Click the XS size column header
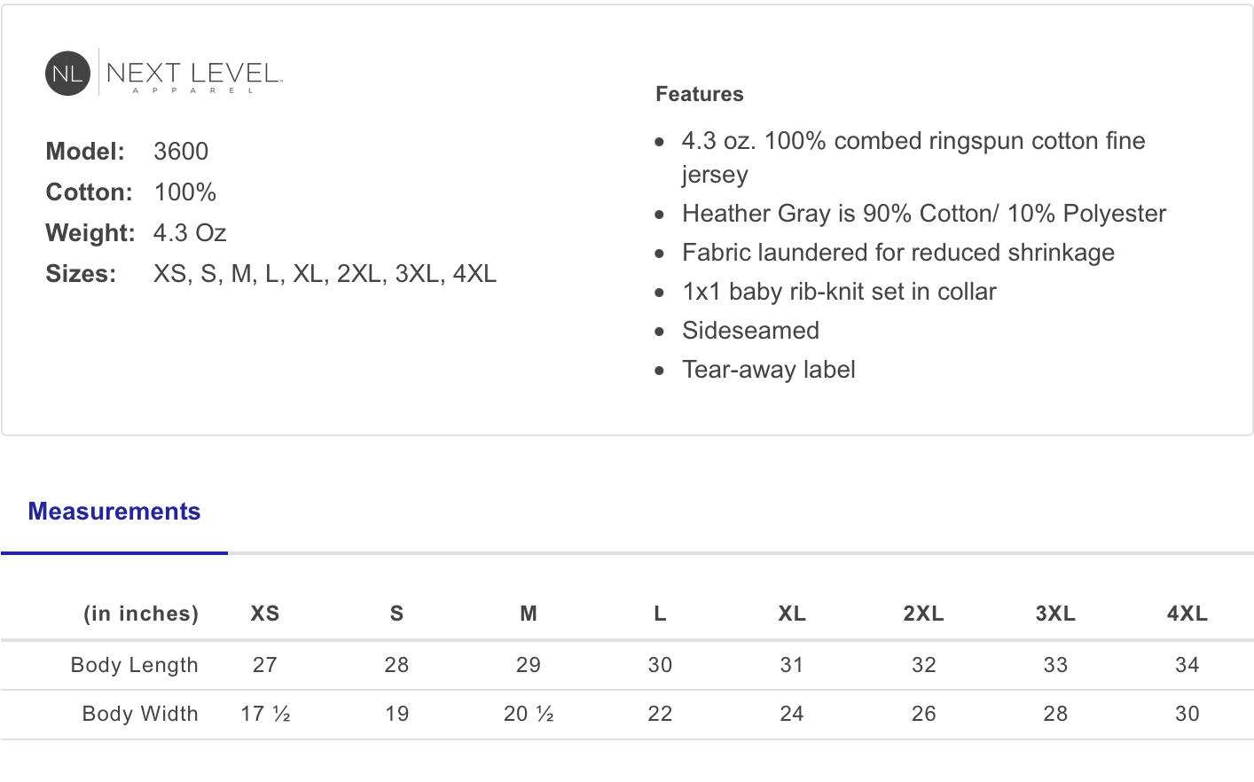This screenshot has width=1254, height=782. click(265, 614)
